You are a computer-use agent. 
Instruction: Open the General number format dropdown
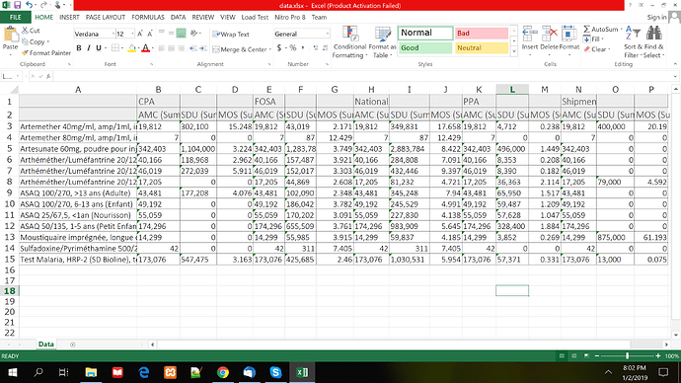(327, 34)
